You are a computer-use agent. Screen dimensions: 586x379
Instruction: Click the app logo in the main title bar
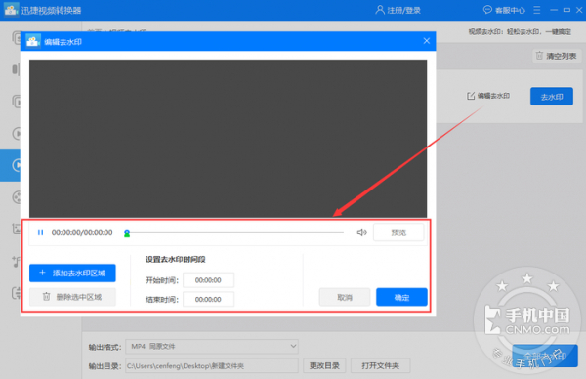[11, 10]
